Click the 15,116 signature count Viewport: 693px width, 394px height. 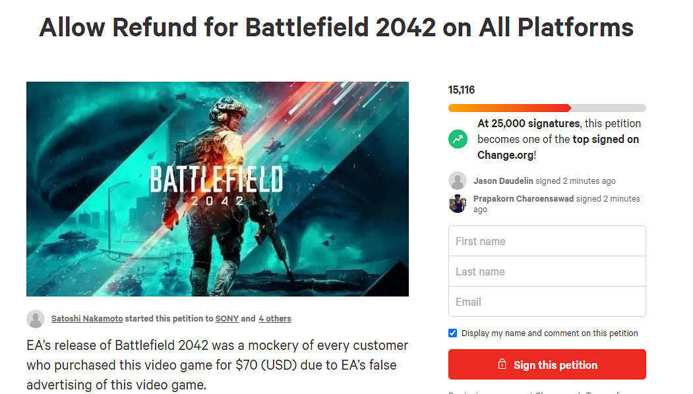point(462,90)
